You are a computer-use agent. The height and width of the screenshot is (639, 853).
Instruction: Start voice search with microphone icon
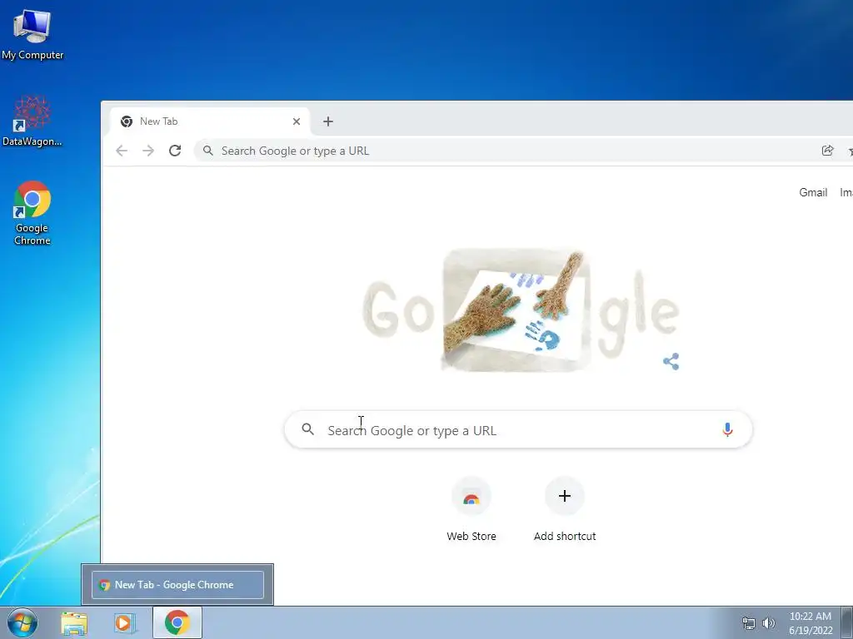tap(727, 430)
